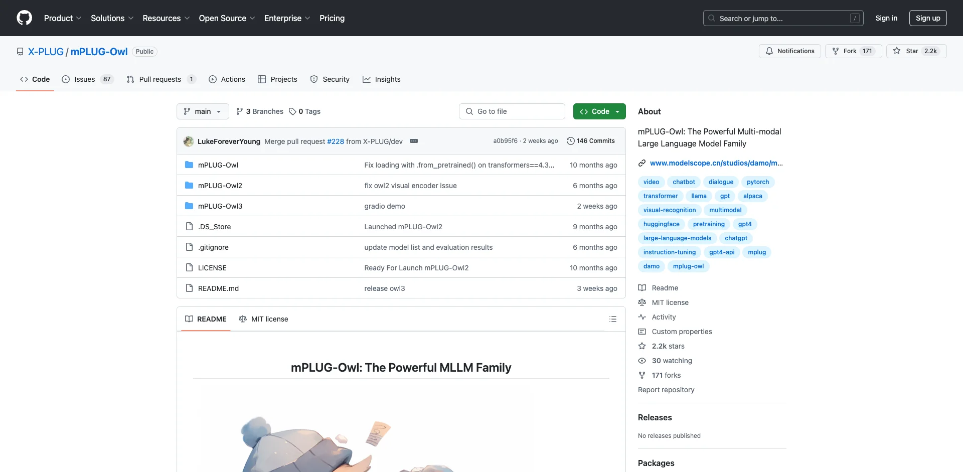963x472 pixels.
Task: Click the huggingface topic tag
Action: (662, 224)
